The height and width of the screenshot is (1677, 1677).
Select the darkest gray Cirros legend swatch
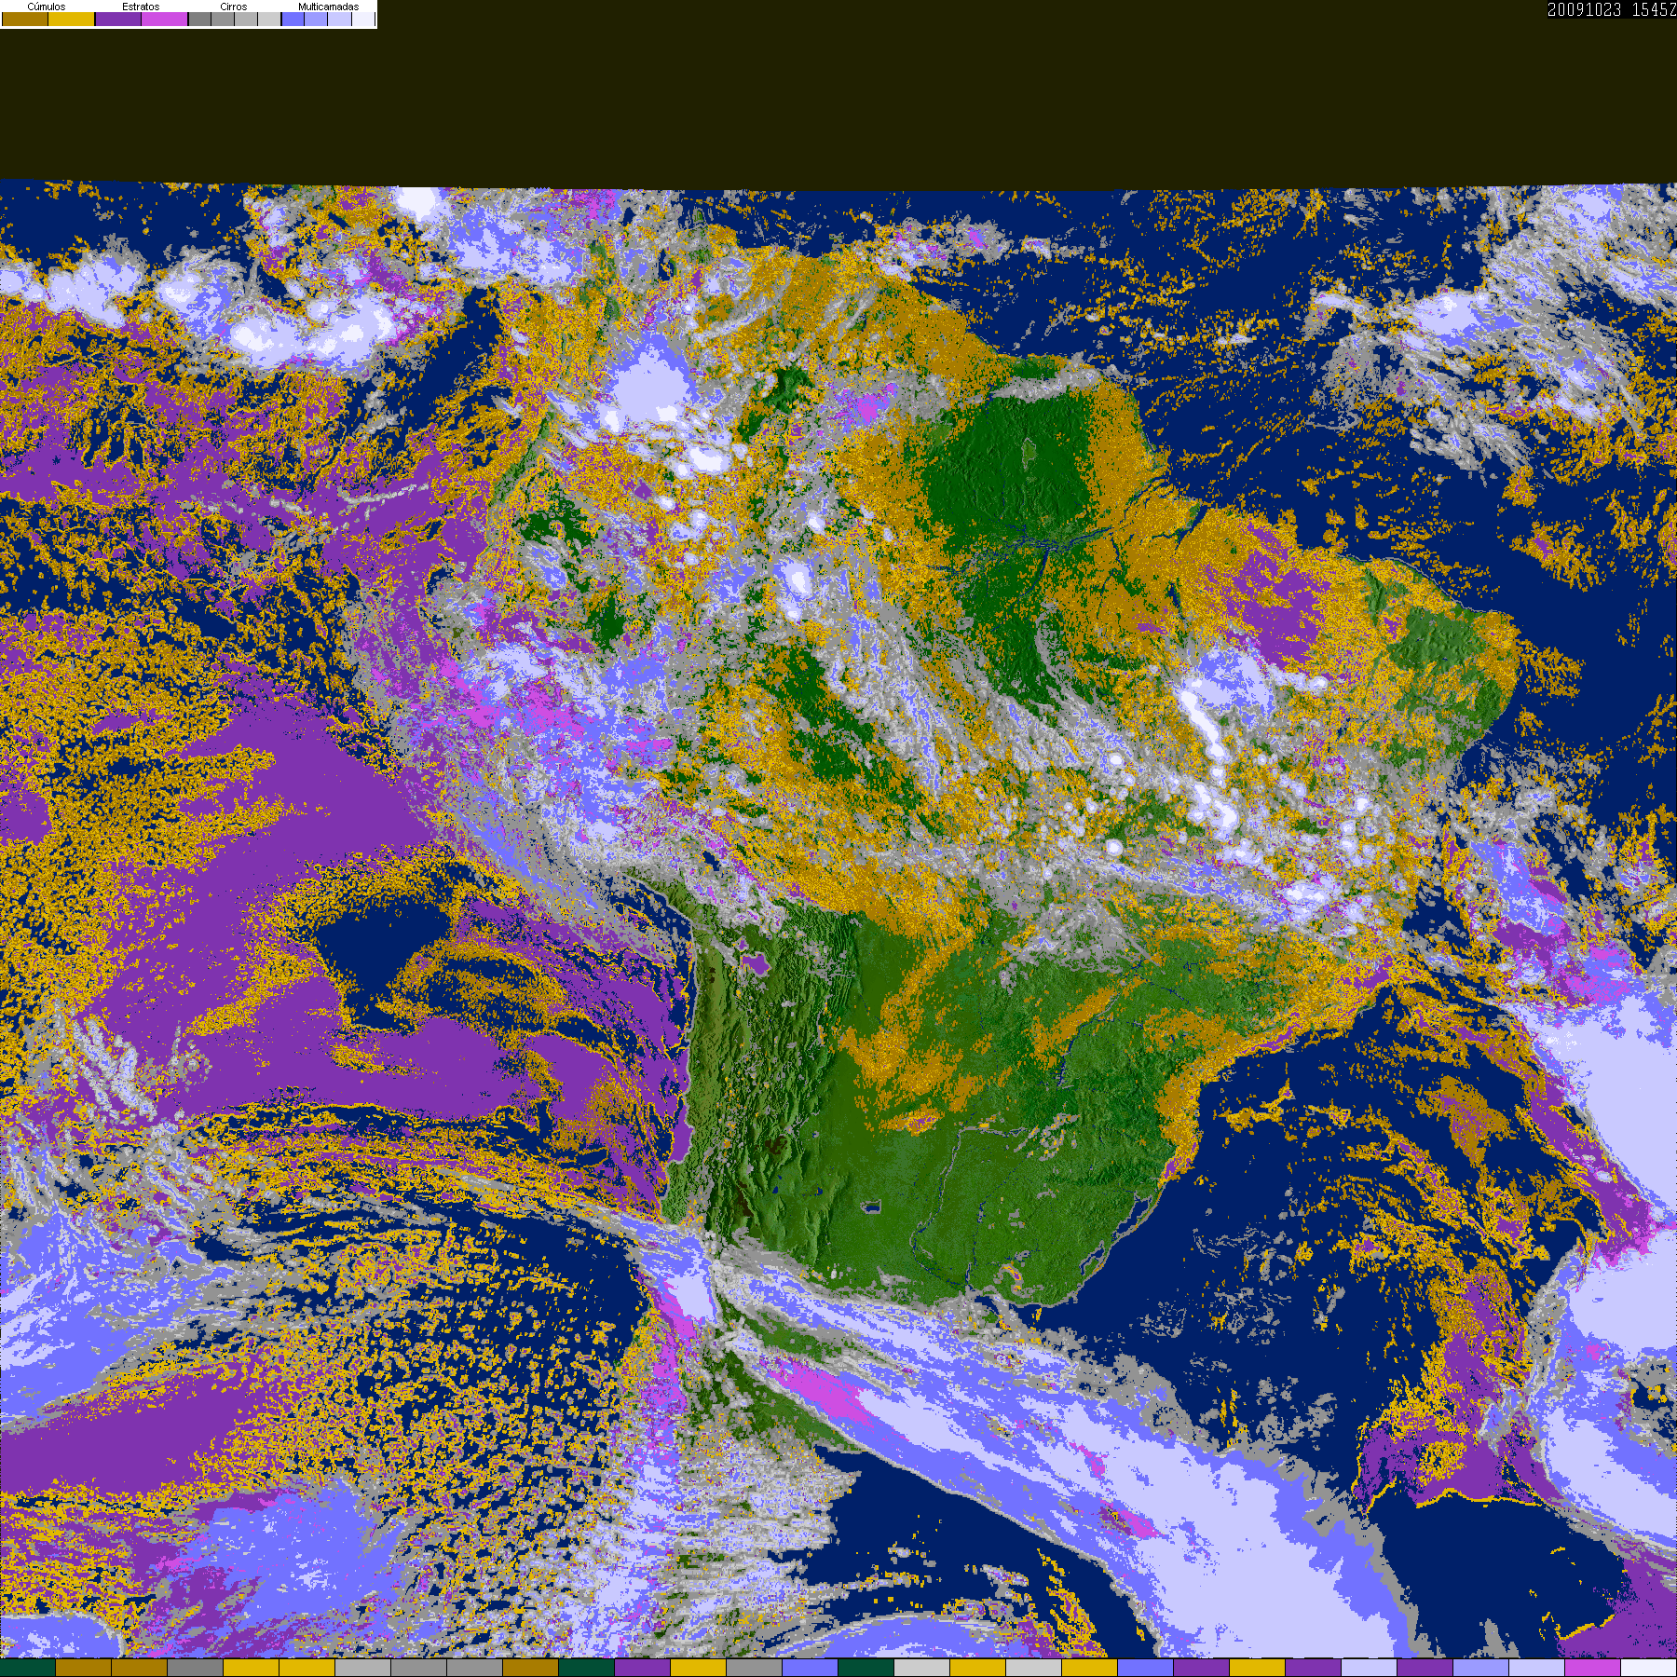pyautogui.click(x=199, y=19)
